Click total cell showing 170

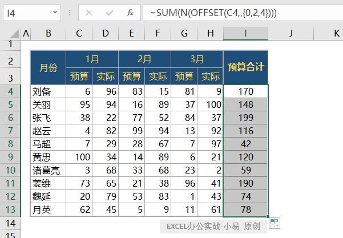click(x=245, y=91)
